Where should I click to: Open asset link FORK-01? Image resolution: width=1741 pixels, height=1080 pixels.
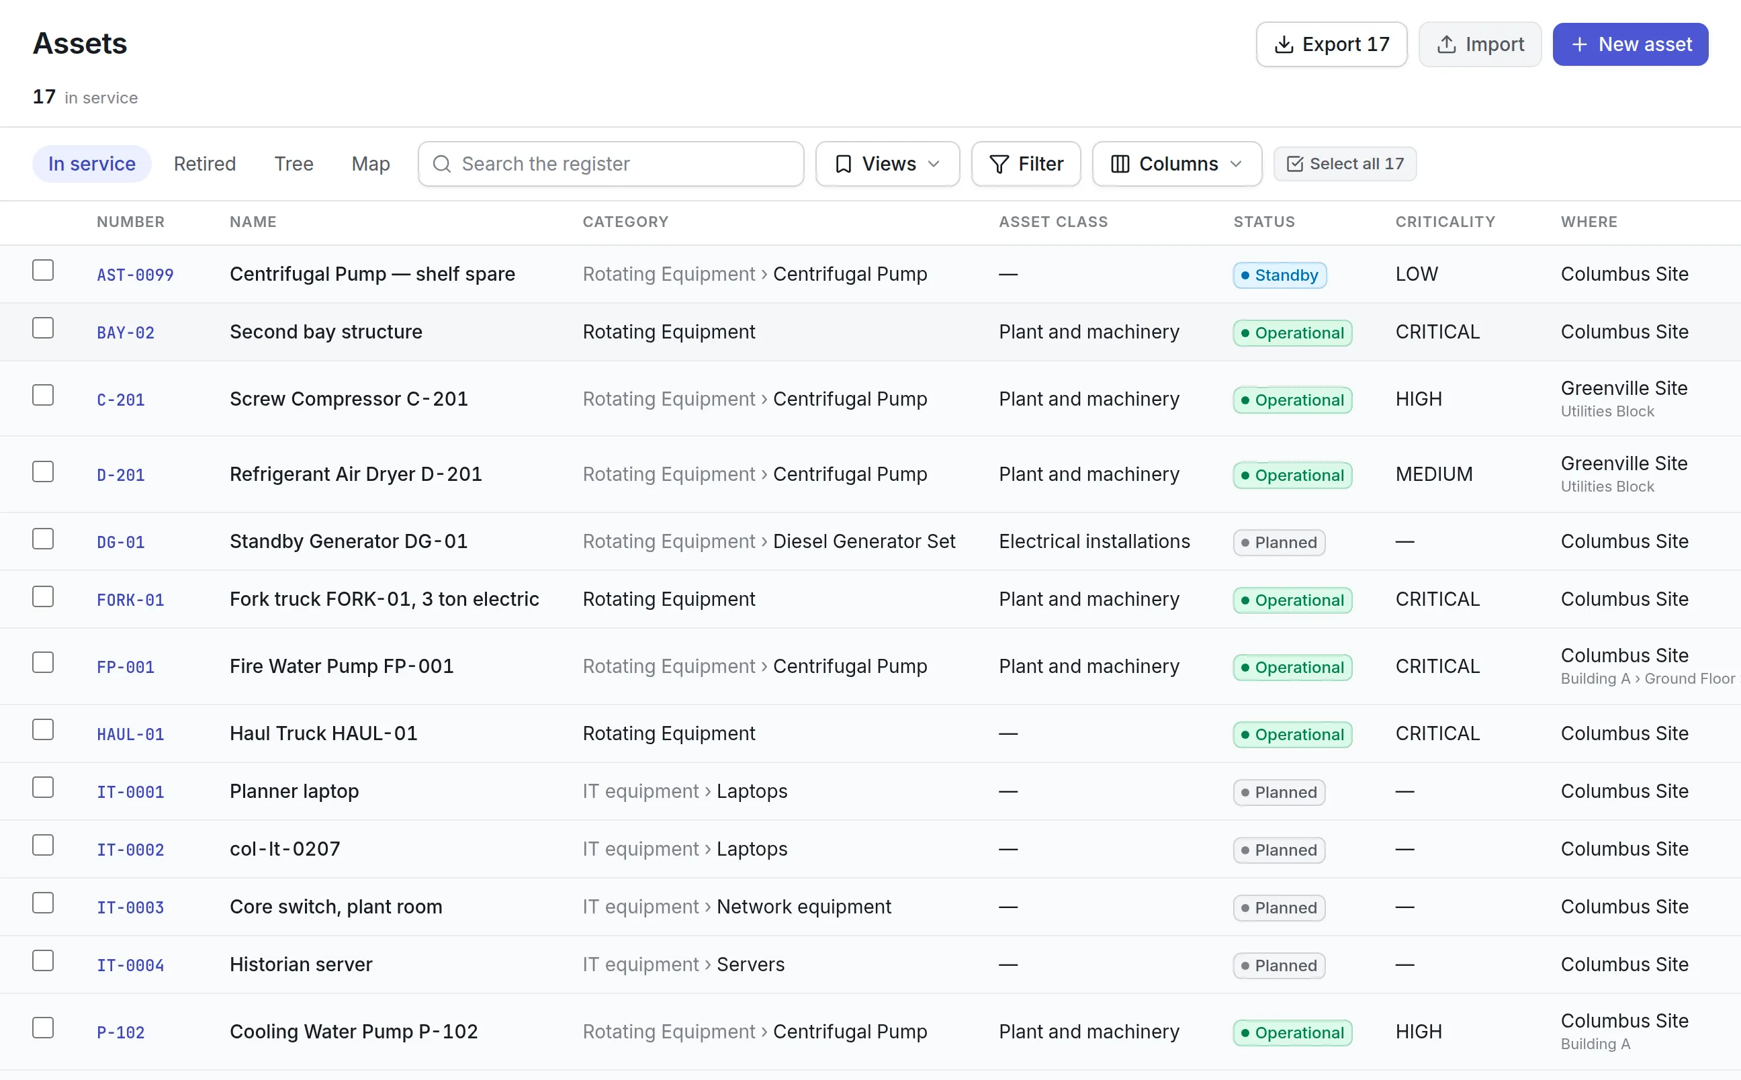pyautogui.click(x=130, y=600)
